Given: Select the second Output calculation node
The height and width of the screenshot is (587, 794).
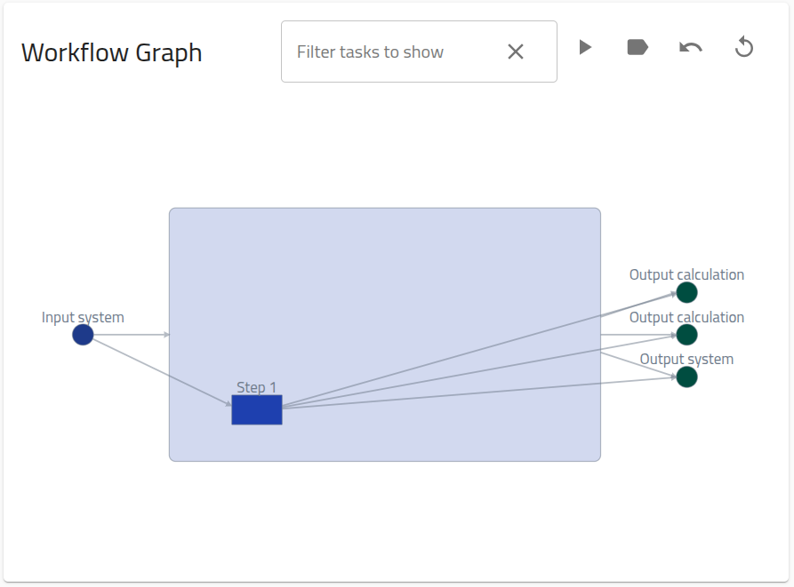Looking at the screenshot, I should (x=686, y=335).
